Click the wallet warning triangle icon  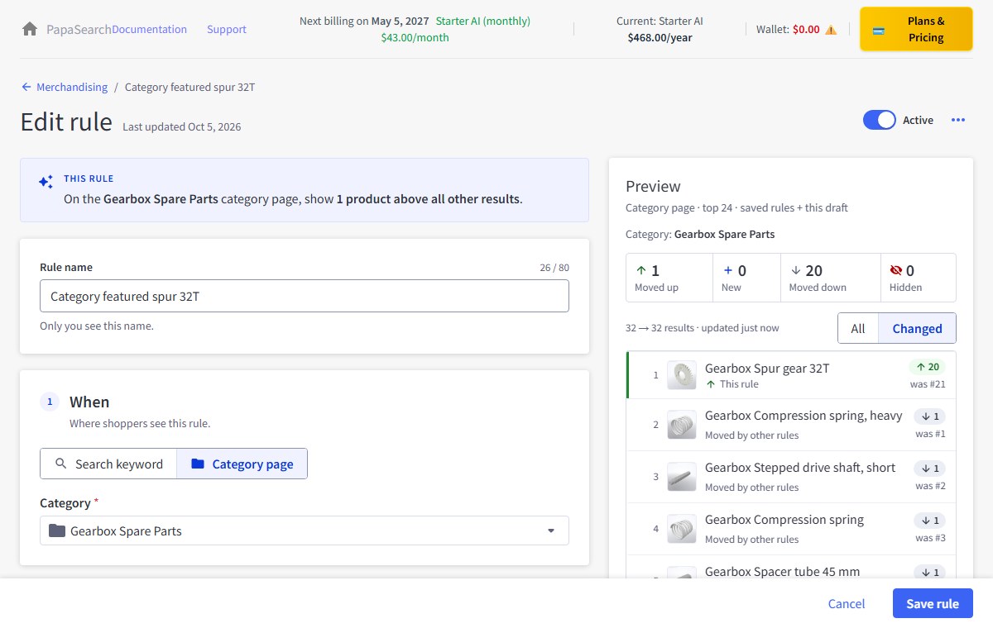click(831, 30)
